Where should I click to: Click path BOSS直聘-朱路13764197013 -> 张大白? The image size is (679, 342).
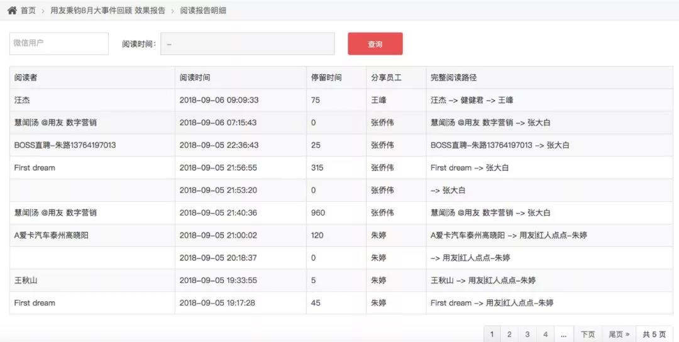(x=500, y=145)
